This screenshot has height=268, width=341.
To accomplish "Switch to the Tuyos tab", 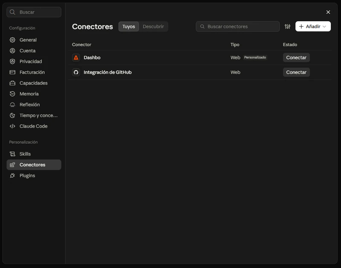I will point(129,26).
